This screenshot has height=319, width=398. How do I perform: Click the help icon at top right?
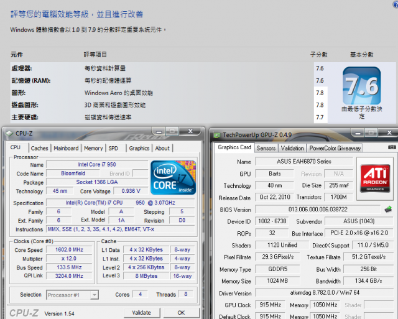tap(396, 4)
